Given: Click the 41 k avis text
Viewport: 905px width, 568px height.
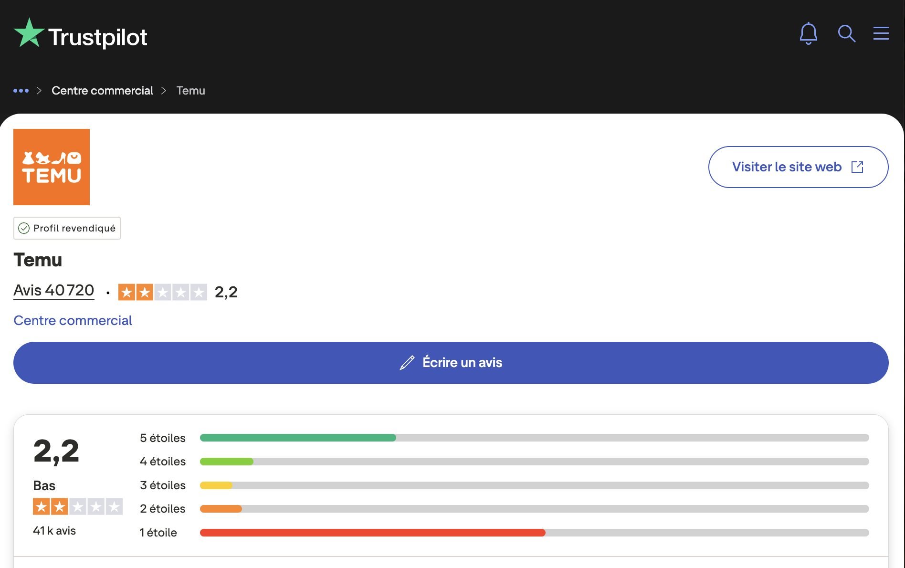Looking at the screenshot, I should (x=54, y=531).
